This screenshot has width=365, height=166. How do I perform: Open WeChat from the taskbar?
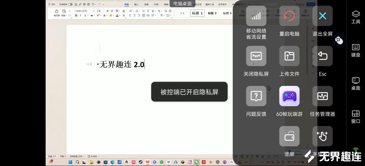[x=196, y=162]
